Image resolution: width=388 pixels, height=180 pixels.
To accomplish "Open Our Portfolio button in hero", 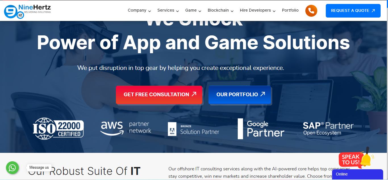I will click(x=240, y=95).
